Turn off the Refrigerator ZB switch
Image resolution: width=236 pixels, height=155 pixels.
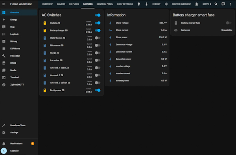98,90
